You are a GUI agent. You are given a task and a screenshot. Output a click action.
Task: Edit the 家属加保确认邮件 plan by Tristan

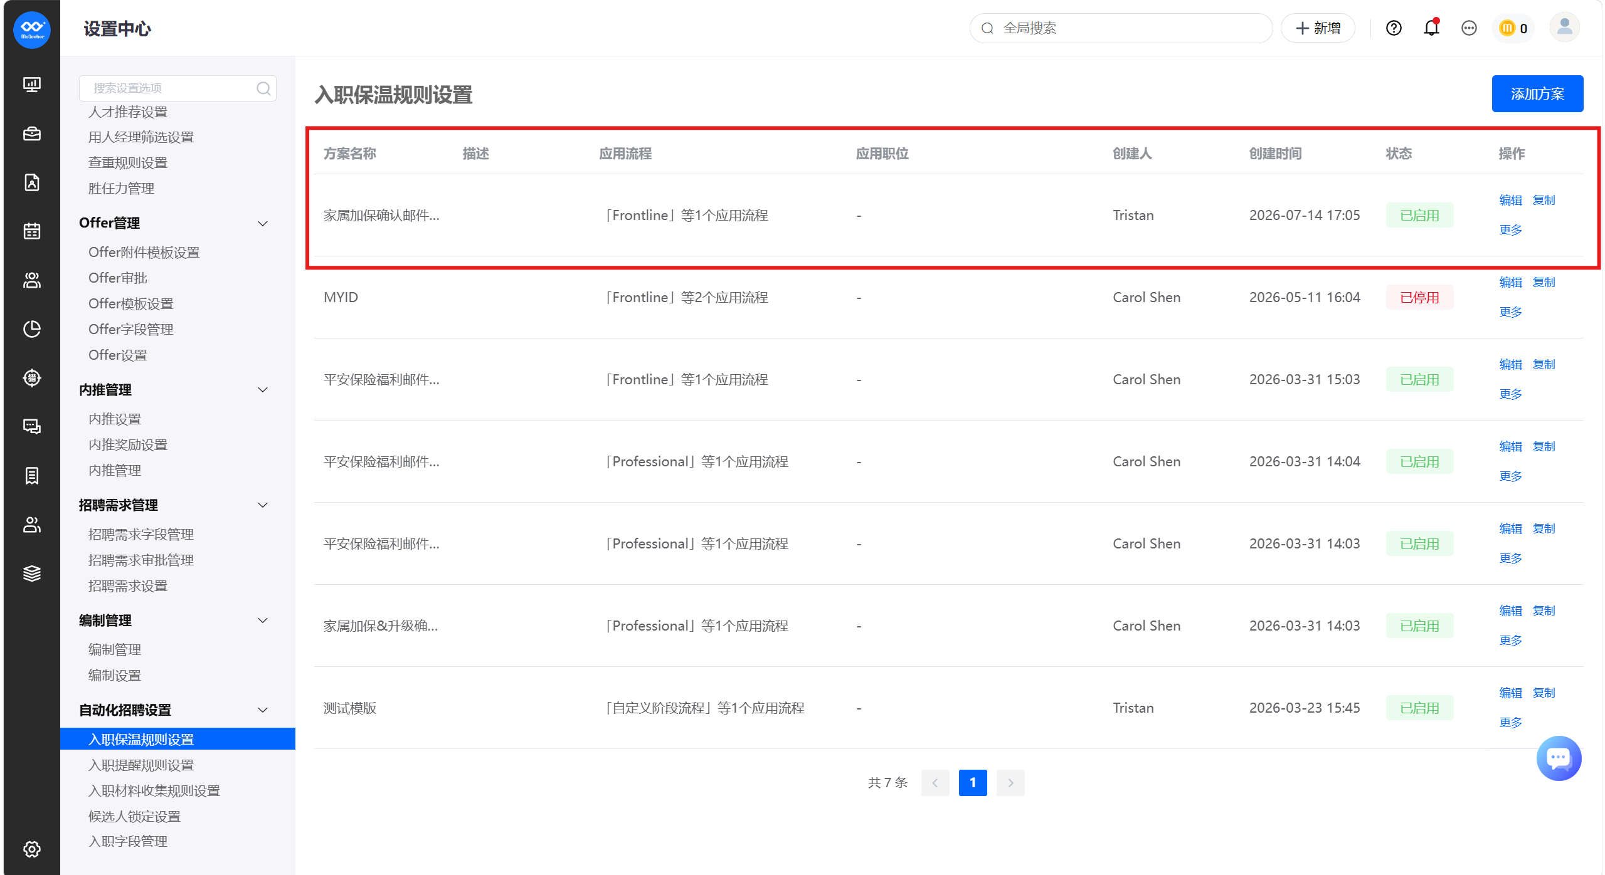coord(1510,201)
